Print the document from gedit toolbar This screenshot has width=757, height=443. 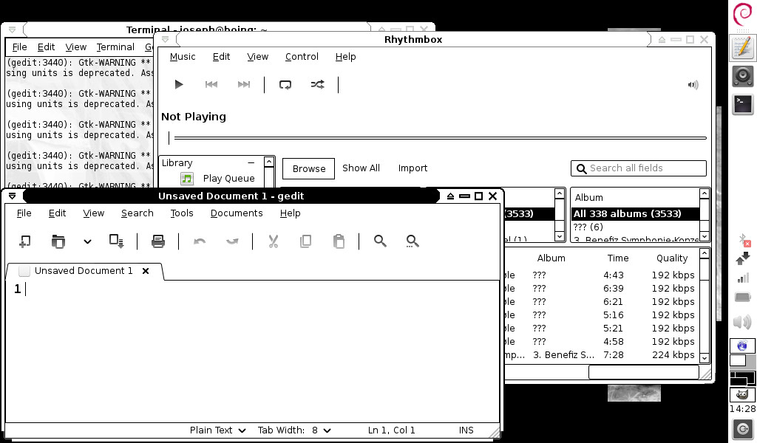tap(158, 241)
